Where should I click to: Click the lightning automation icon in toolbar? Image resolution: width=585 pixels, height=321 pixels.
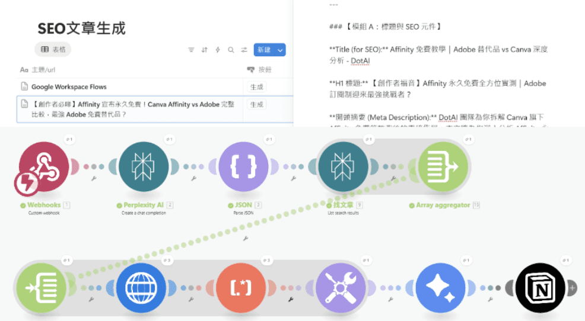218,50
